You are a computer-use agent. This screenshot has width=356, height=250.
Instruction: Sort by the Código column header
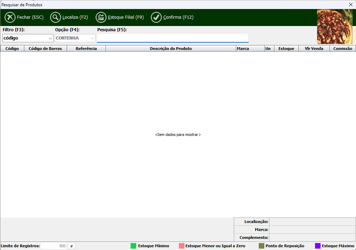(x=12, y=49)
